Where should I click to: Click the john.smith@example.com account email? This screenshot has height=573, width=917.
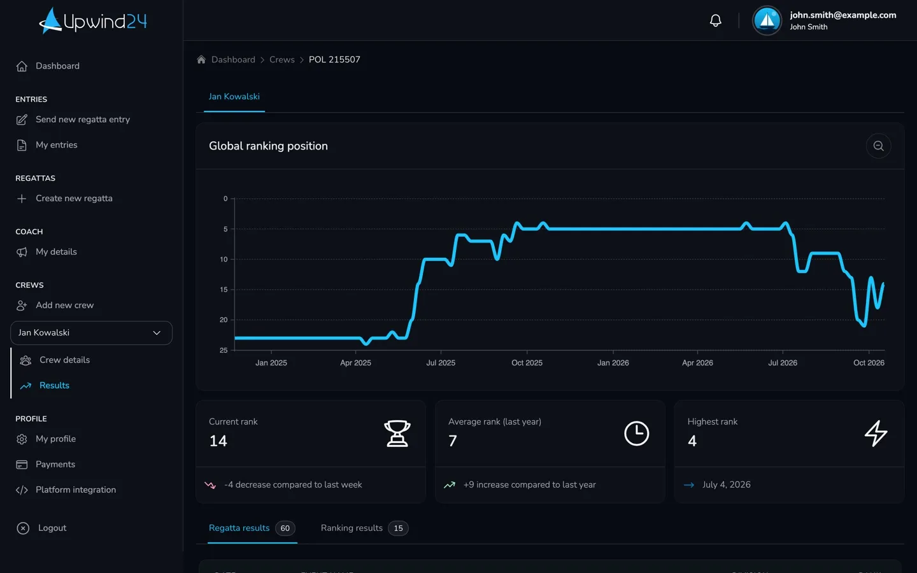point(843,15)
